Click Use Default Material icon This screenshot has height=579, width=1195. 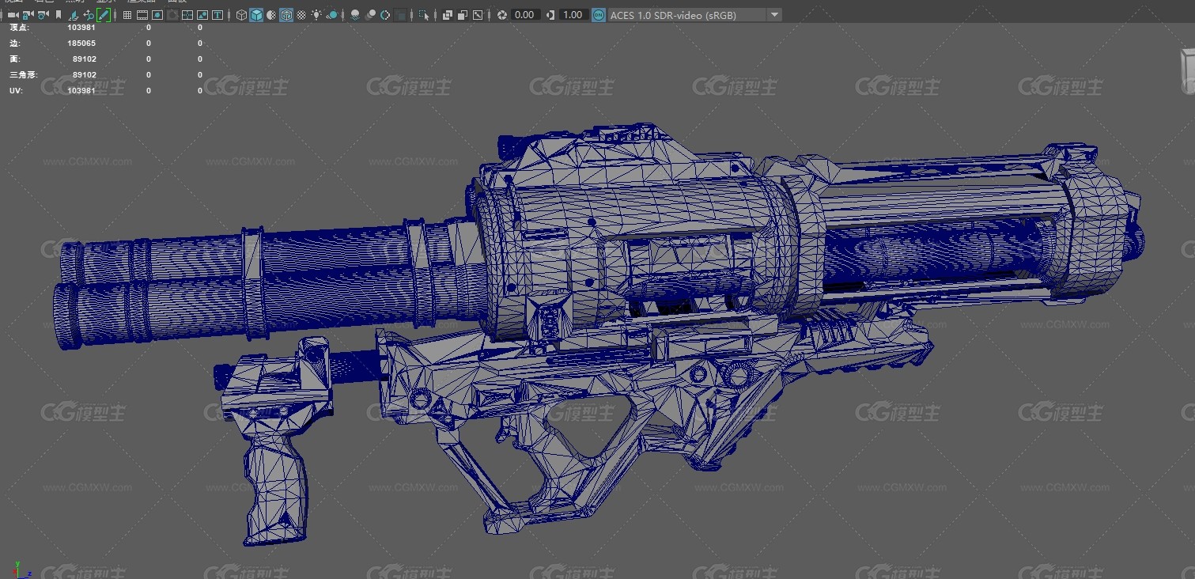[271, 15]
